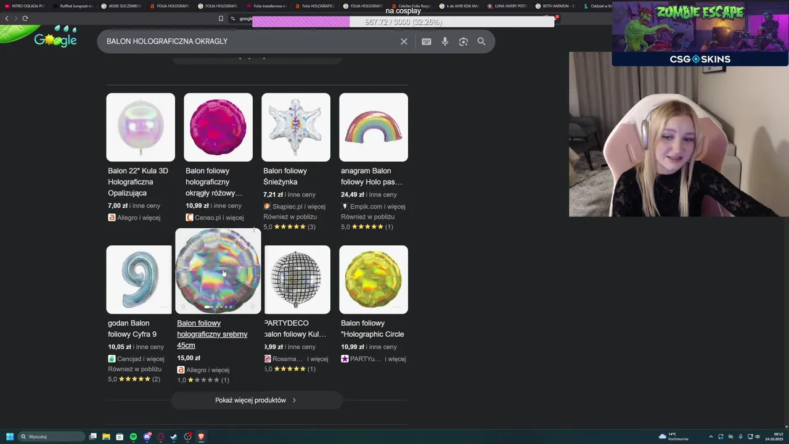This screenshot has height=444, width=789.
Task: Clear the Google search box with the X icon
Action: [404, 41]
